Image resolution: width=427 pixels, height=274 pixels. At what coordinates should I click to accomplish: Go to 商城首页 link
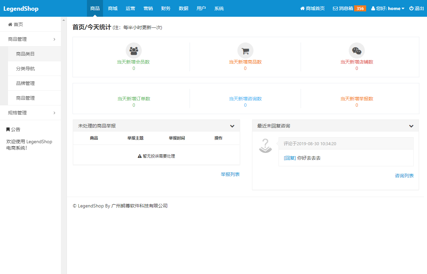point(312,8)
